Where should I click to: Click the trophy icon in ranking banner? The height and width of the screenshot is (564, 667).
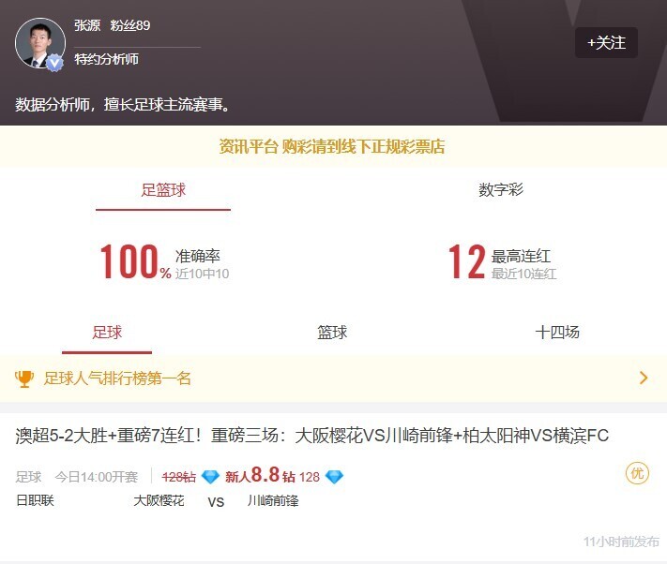24,378
